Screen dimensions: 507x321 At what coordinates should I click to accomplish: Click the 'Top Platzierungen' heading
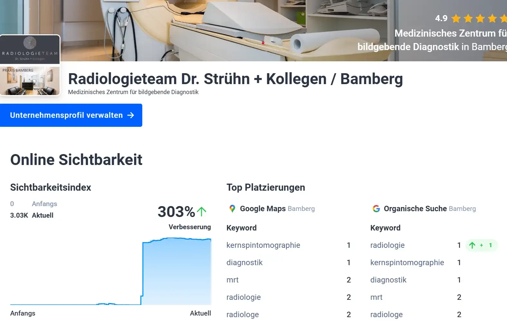(266, 187)
